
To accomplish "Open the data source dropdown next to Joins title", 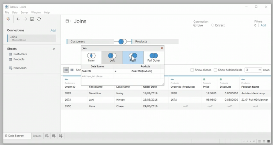I will [x=68, y=21].
